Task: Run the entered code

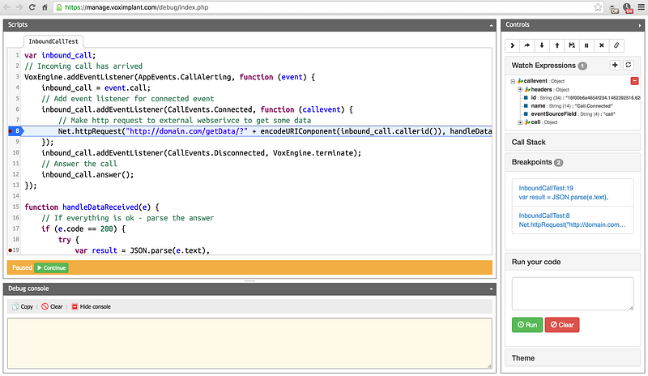Action: click(527, 325)
